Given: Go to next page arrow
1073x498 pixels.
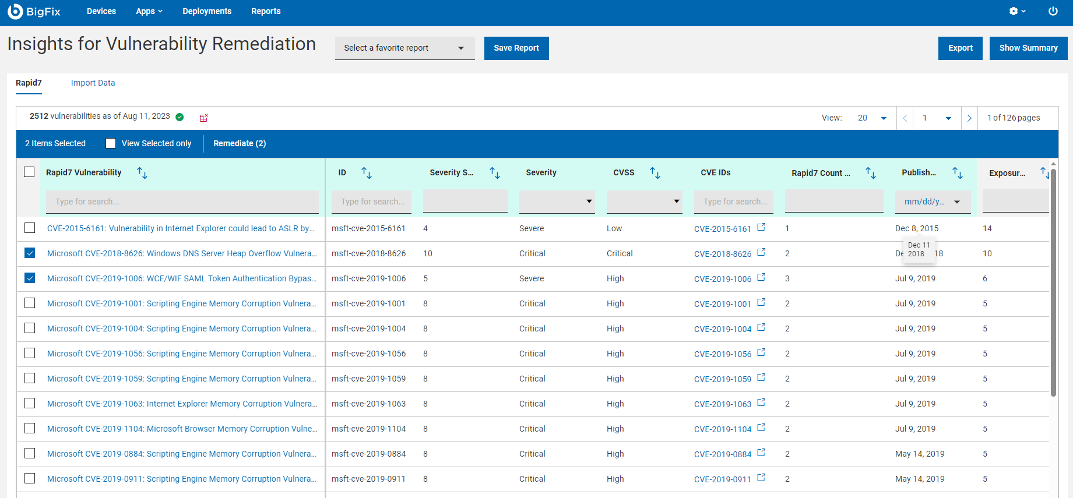Looking at the screenshot, I should tap(969, 118).
